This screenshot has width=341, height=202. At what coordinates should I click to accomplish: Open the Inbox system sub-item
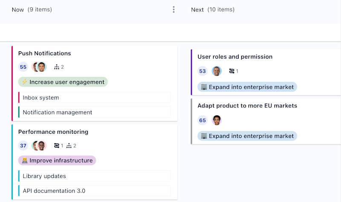(x=41, y=98)
